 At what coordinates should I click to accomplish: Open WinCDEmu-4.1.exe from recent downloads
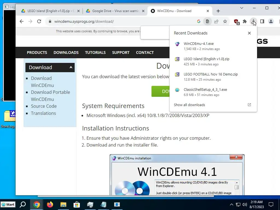click(213, 46)
